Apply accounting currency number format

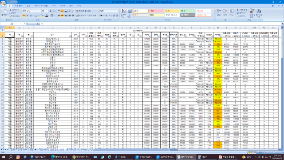coord(102,16)
